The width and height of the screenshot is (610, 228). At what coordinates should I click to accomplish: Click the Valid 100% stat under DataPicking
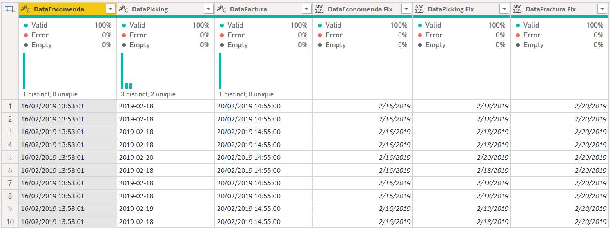coord(166,25)
